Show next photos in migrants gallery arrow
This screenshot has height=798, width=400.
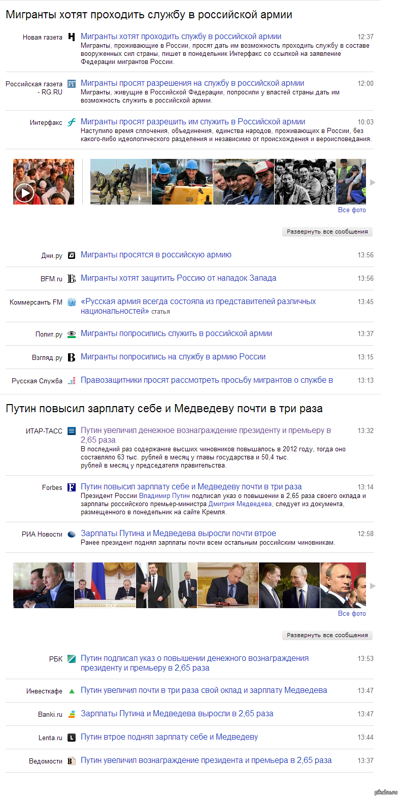click(x=373, y=182)
